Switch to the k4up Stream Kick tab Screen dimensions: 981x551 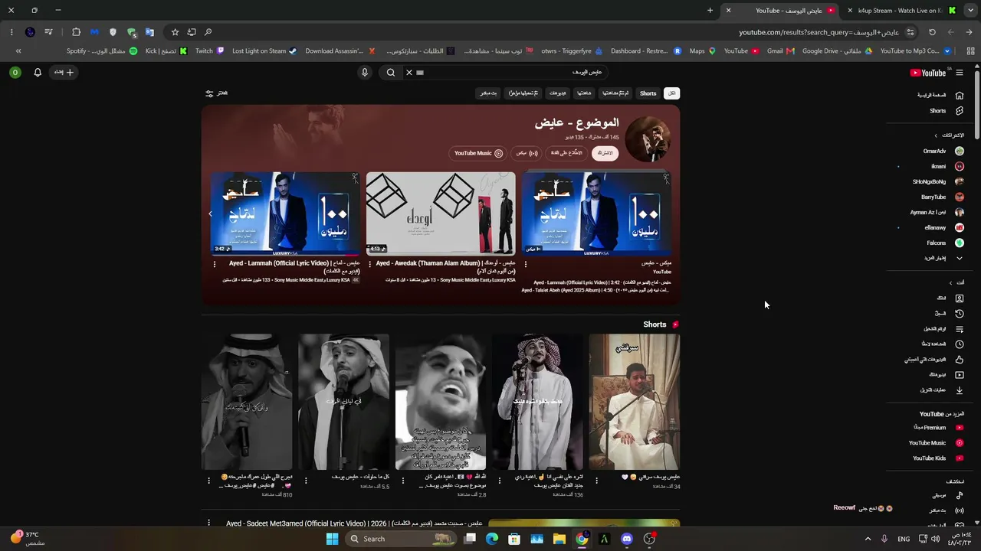click(x=901, y=11)
